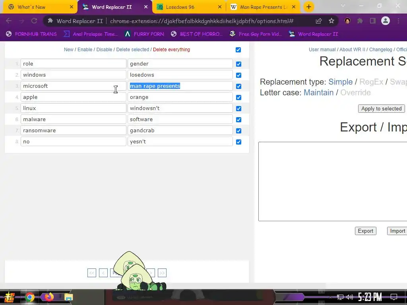Toggle checkbox for ransomware to gandcrab

click(x=238, y=131)
